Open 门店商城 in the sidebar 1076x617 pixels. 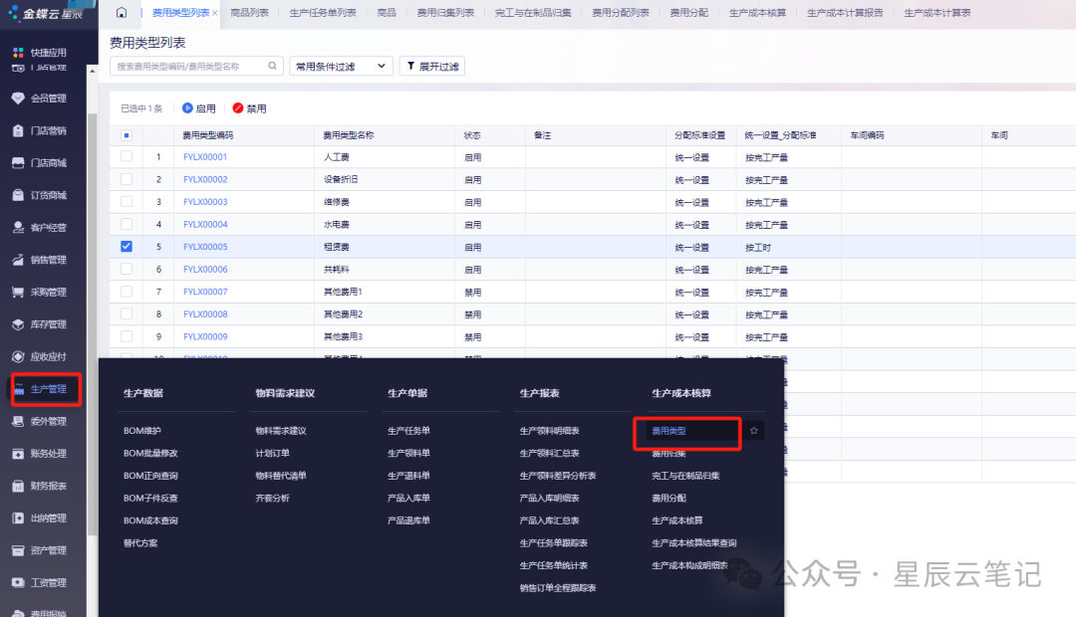(x=40, y=162)
